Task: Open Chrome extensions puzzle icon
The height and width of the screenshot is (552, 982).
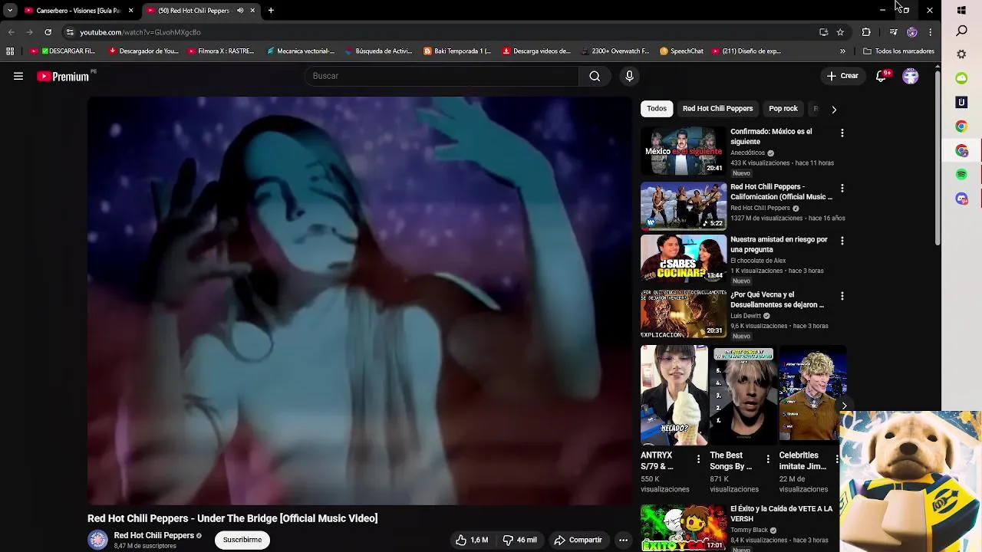Action: point(866,32)
